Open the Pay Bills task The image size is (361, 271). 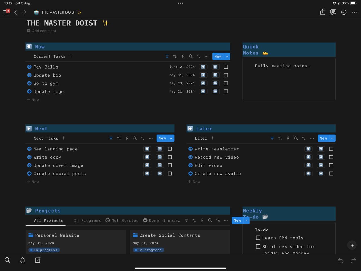click(x=46, y=67)
